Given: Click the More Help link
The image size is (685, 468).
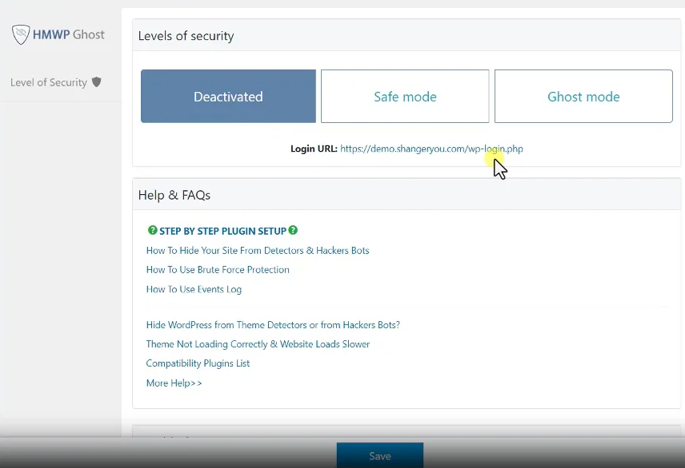Looking at the screenshot, I should (x=174, y=383).
